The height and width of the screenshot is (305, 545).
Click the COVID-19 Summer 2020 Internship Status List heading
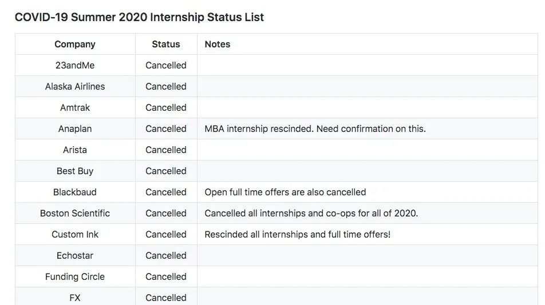click(139, 17)
